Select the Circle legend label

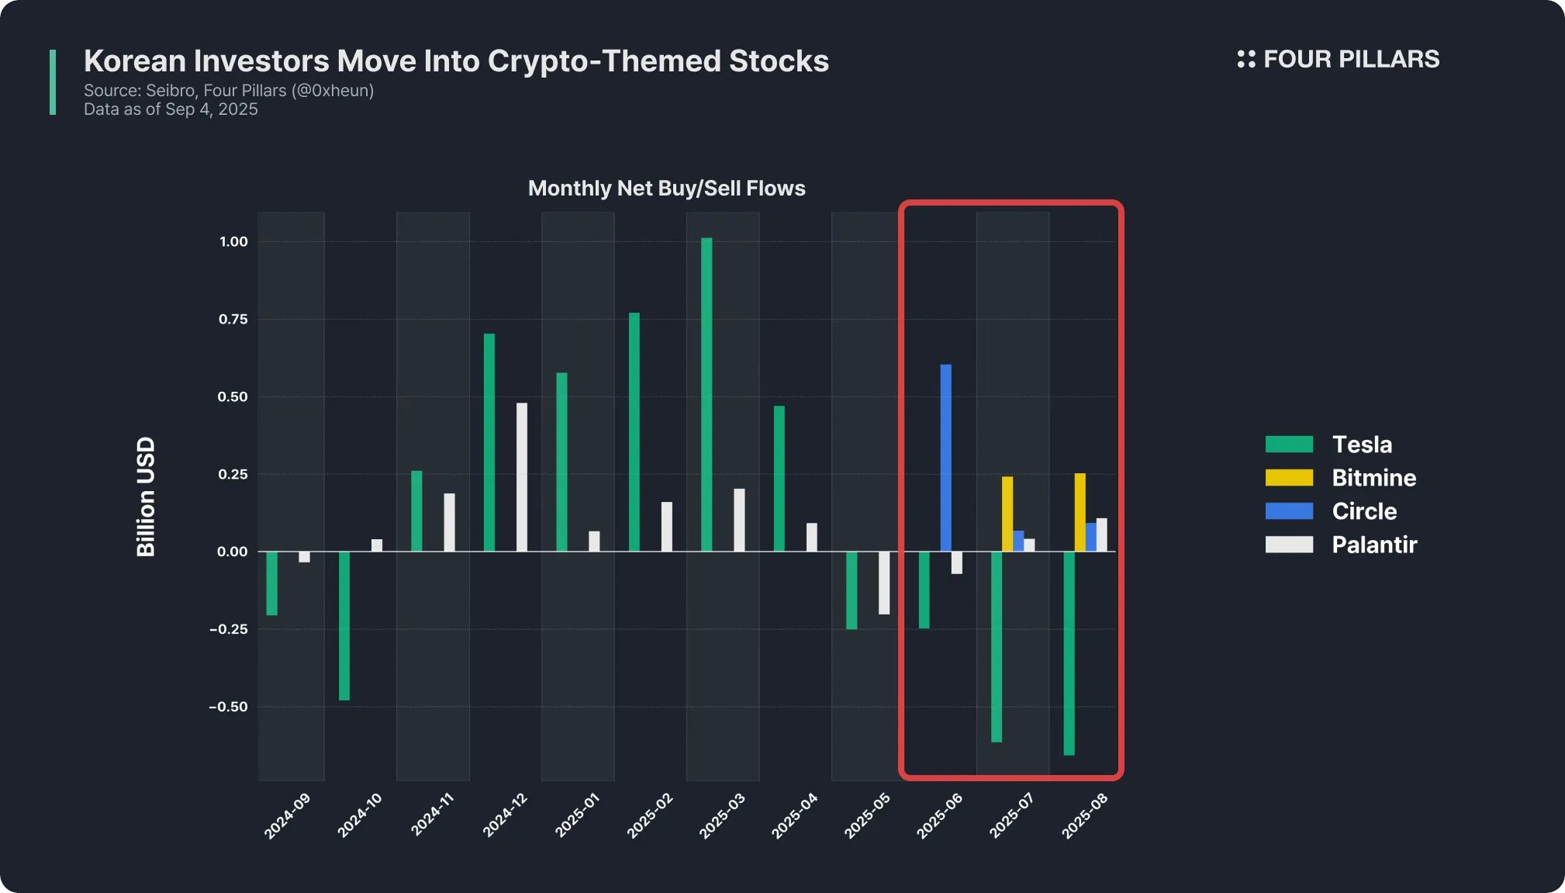tap(1364, 511)
